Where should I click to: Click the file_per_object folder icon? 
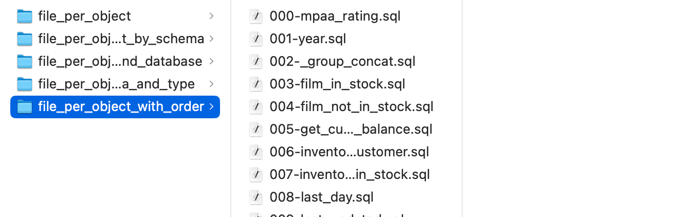pos(24,16)
